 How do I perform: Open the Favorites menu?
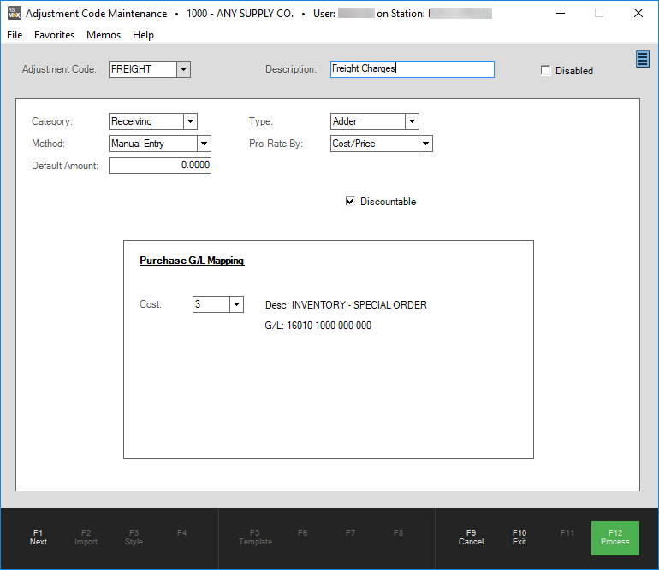[x=54, y=35]
